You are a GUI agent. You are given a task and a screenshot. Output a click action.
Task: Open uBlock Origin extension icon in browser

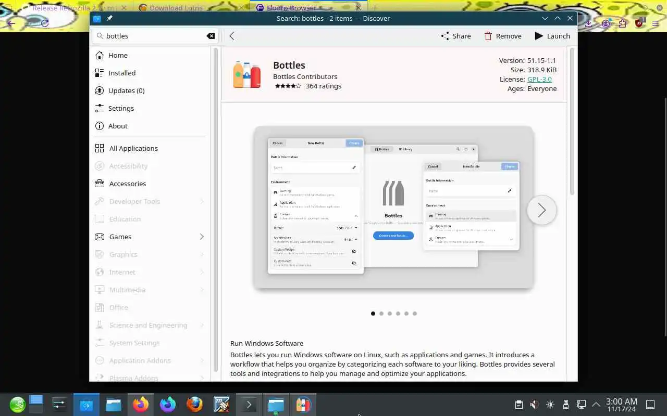tap(639, 23)
